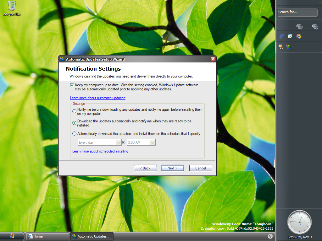Switch to Home taskbar window
This screenshot has height=241, width=322.
pos(47,236)
